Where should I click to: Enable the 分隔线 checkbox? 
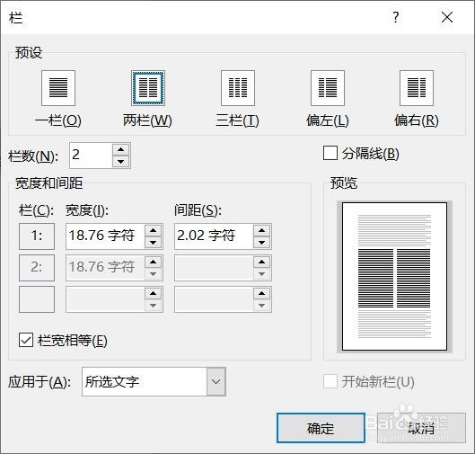(x=330, y=153)
